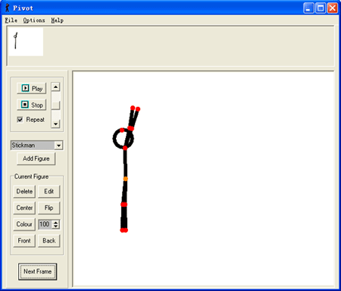Decrease figure size with down spinner
This screenshot has width=341, height=291.
click(56, 227)
